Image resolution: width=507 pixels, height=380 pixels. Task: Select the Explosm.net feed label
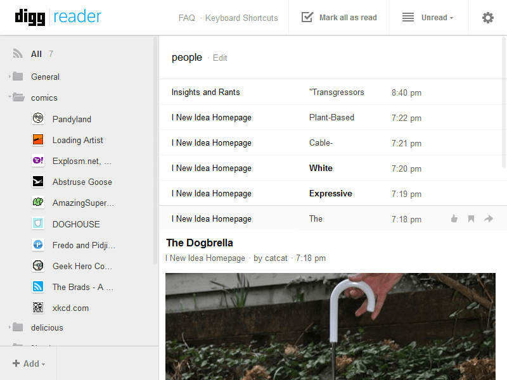(82, 161)
